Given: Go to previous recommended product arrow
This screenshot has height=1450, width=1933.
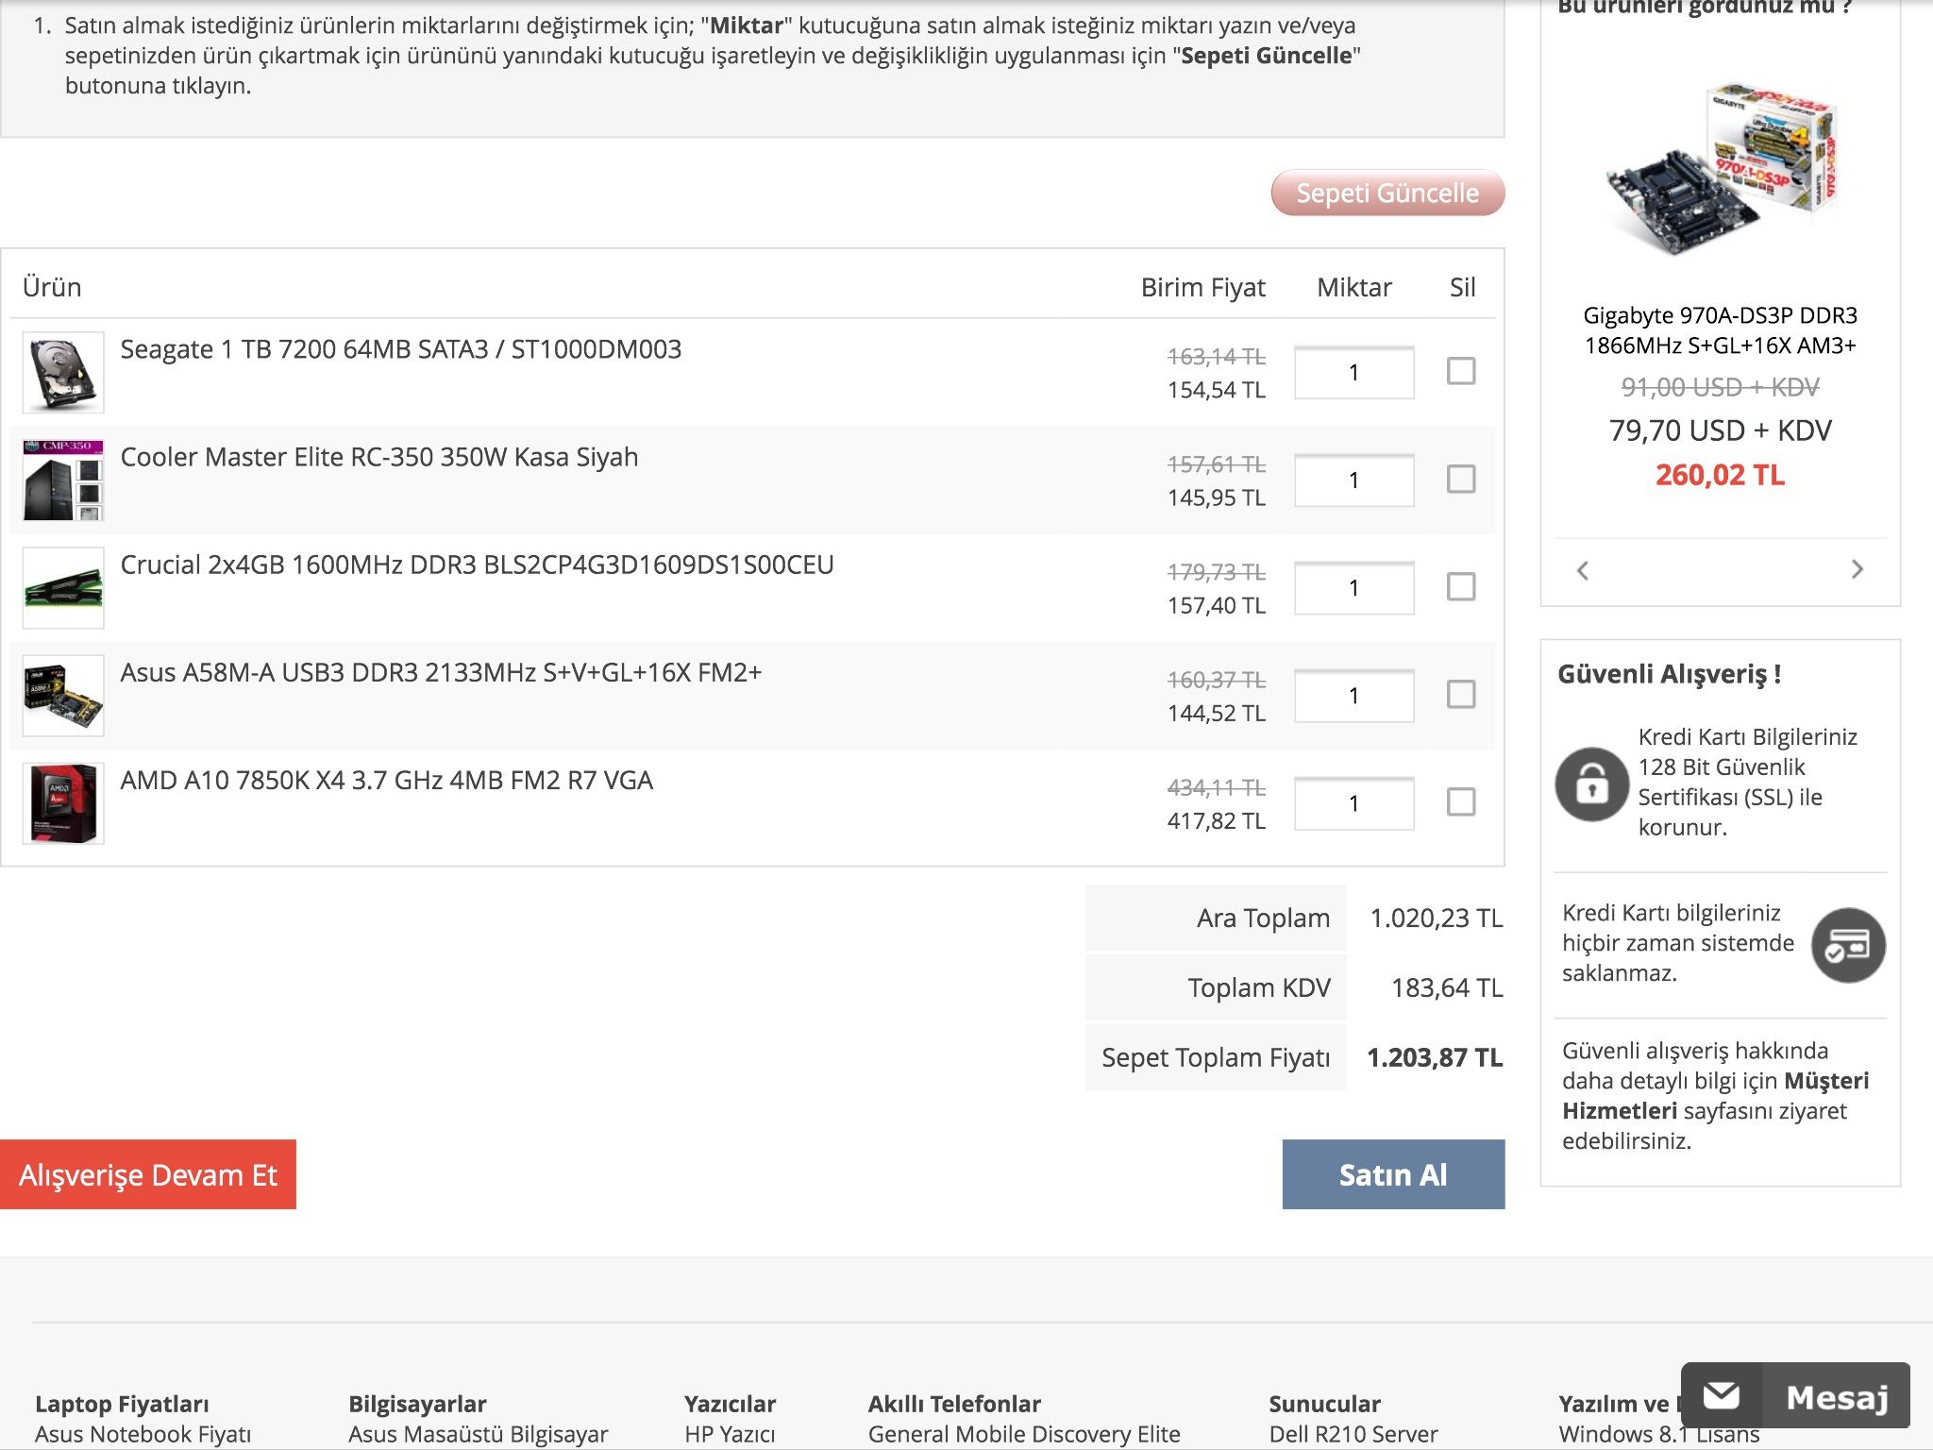Looking at the screenshot, I should [1583, 570].
